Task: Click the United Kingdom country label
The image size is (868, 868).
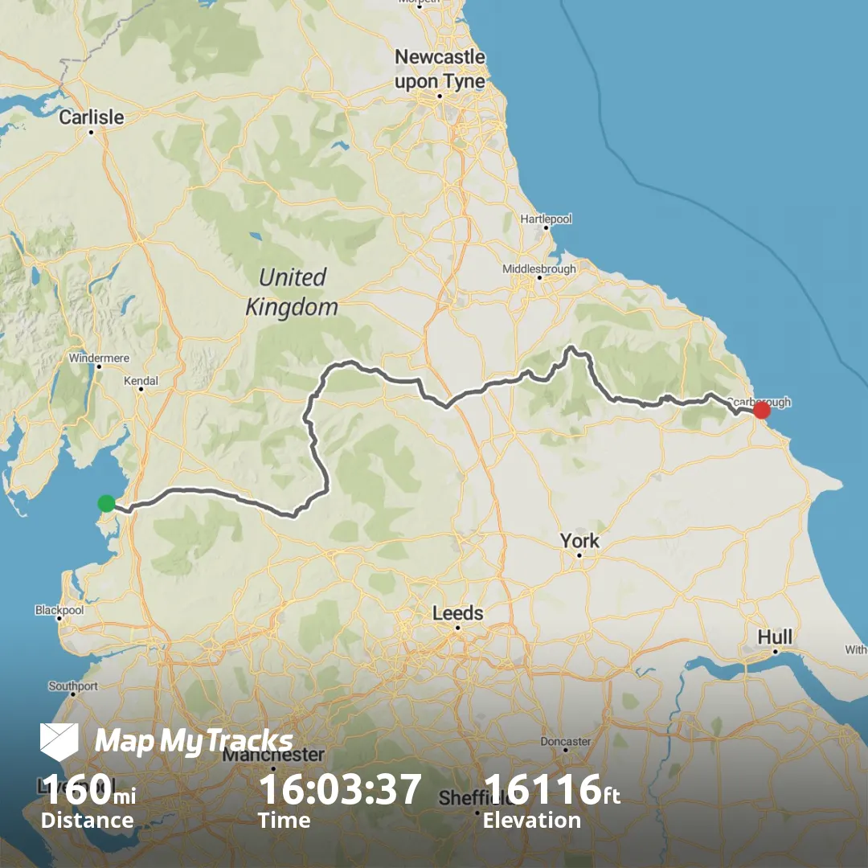Action: pos(292,292)
